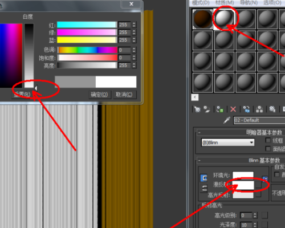Click the 取消(C) button
The height and width of the screenshot is (228, 285).
tap(124, 95)
